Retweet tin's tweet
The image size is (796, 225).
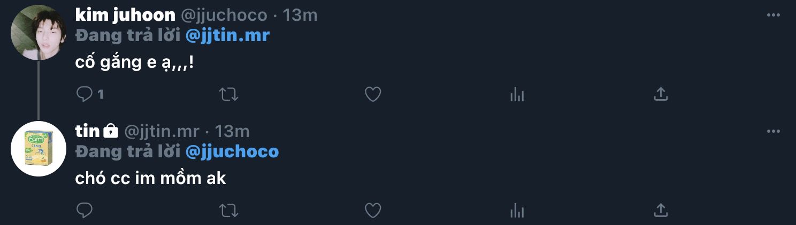(x=229, y=210)
